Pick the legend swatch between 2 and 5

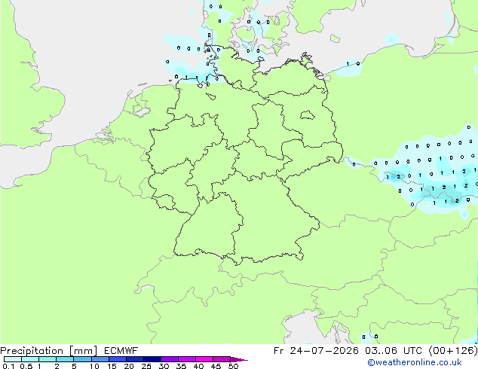[65, 359]
